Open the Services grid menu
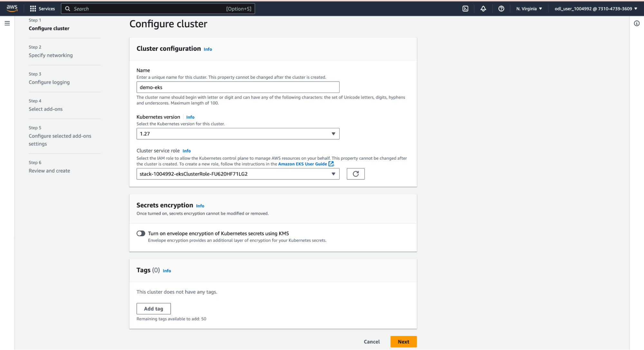Image resolution: width=644 pixels, height=350 pixels. click(42, 9)
